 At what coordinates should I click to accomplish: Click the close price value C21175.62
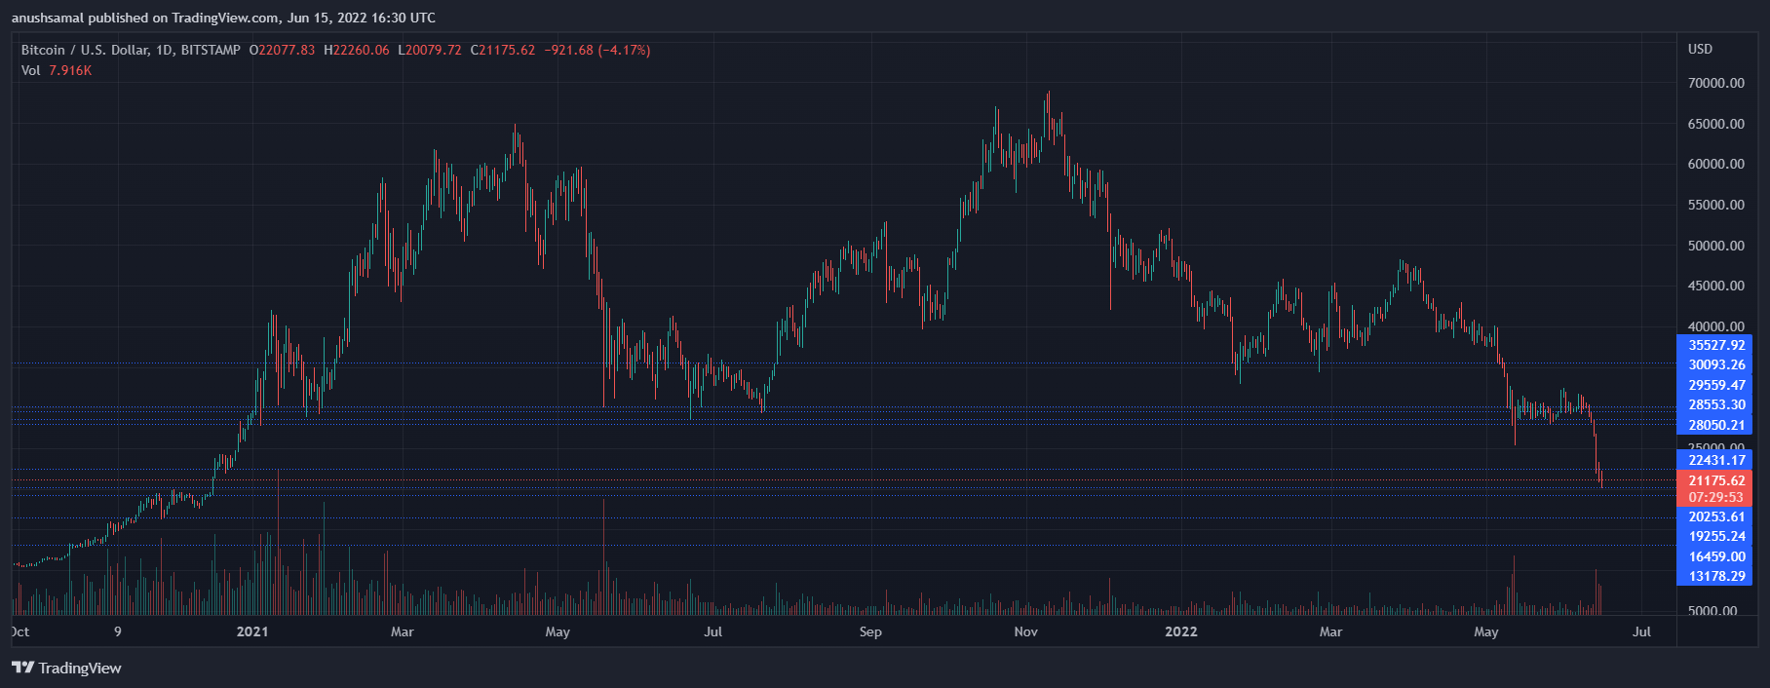(x=503, y=50)
